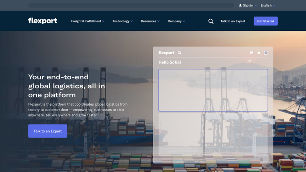Click the user avatar in preview panel
This screenshot has height=172, width=306.
266,53
